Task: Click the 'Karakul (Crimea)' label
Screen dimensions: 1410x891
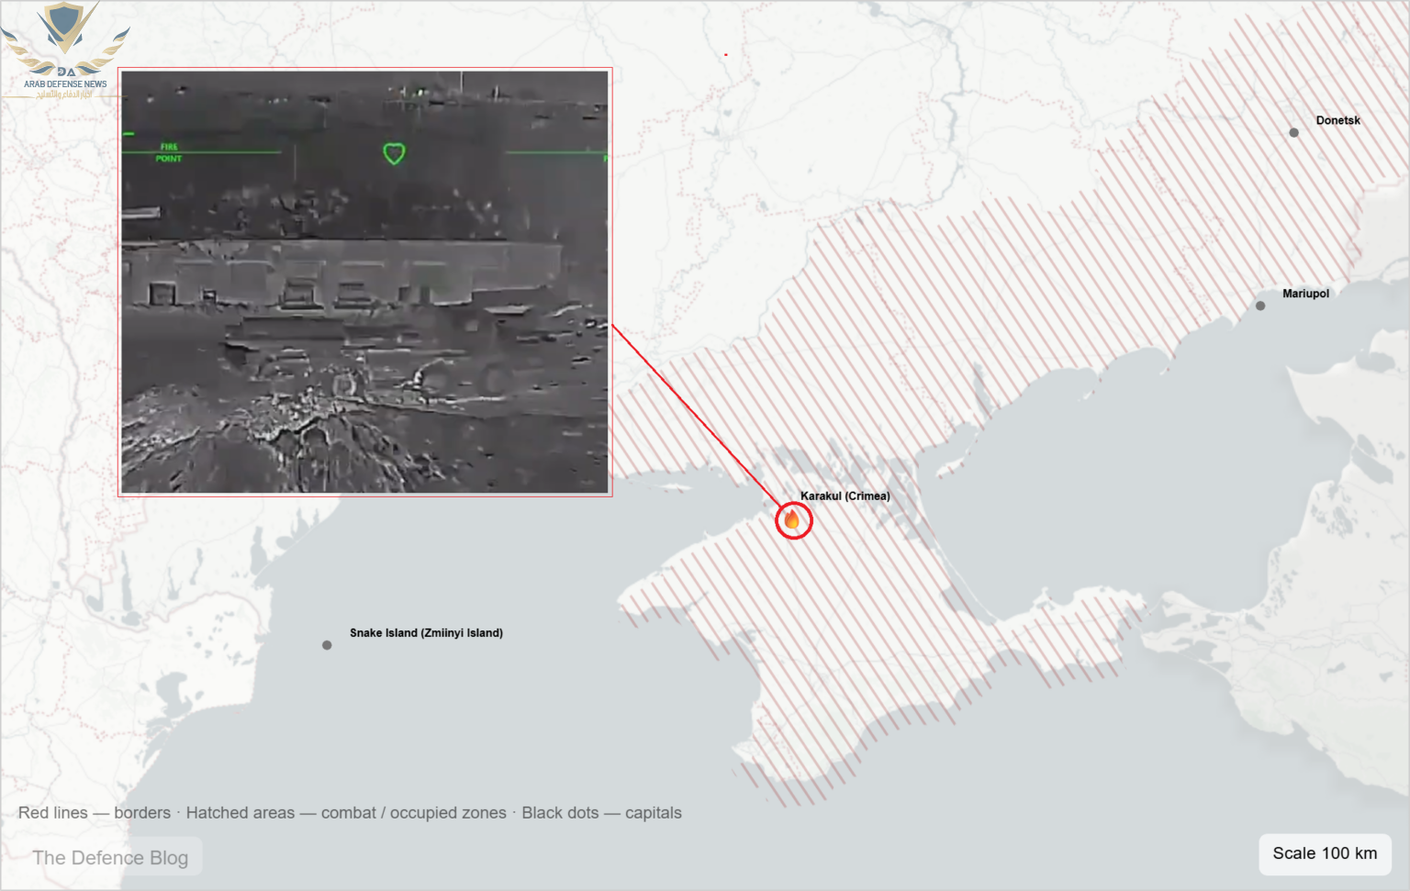Action: point(845,496)
